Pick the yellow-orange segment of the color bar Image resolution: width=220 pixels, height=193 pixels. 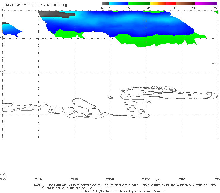tap(158, 4)
